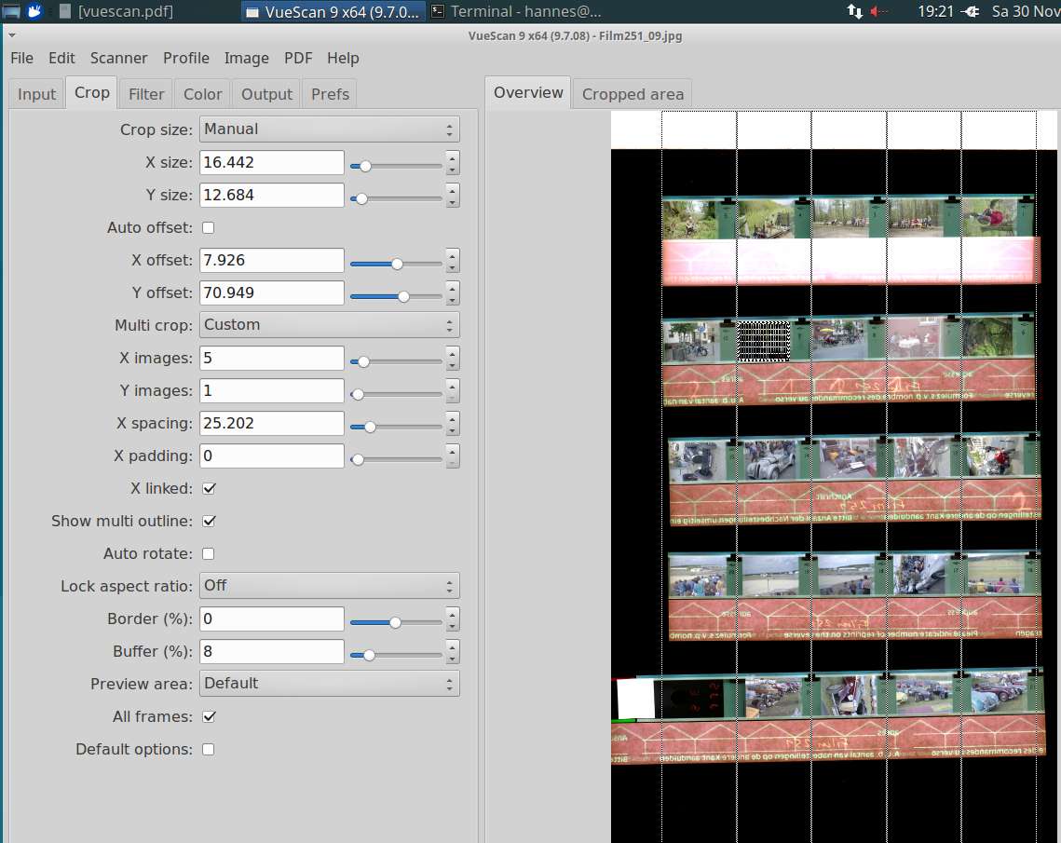The width and height of the screenshot is (1061, 843).
Task: Open the Output tab
Action: pos(266,94)
